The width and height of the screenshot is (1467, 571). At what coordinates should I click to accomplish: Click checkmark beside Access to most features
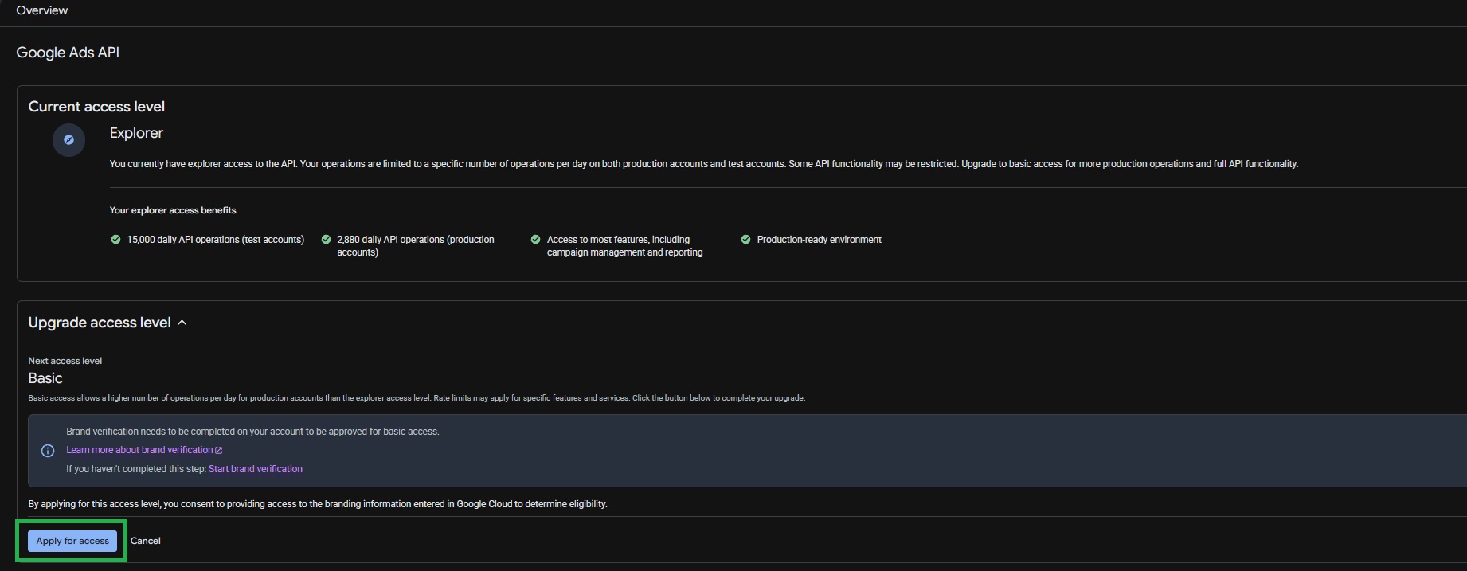click(535, 240)
